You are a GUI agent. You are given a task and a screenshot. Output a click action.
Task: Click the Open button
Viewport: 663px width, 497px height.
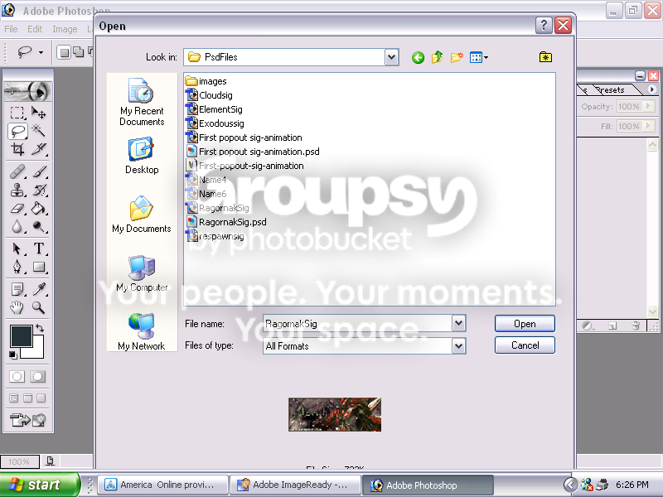tap(525, 324)
